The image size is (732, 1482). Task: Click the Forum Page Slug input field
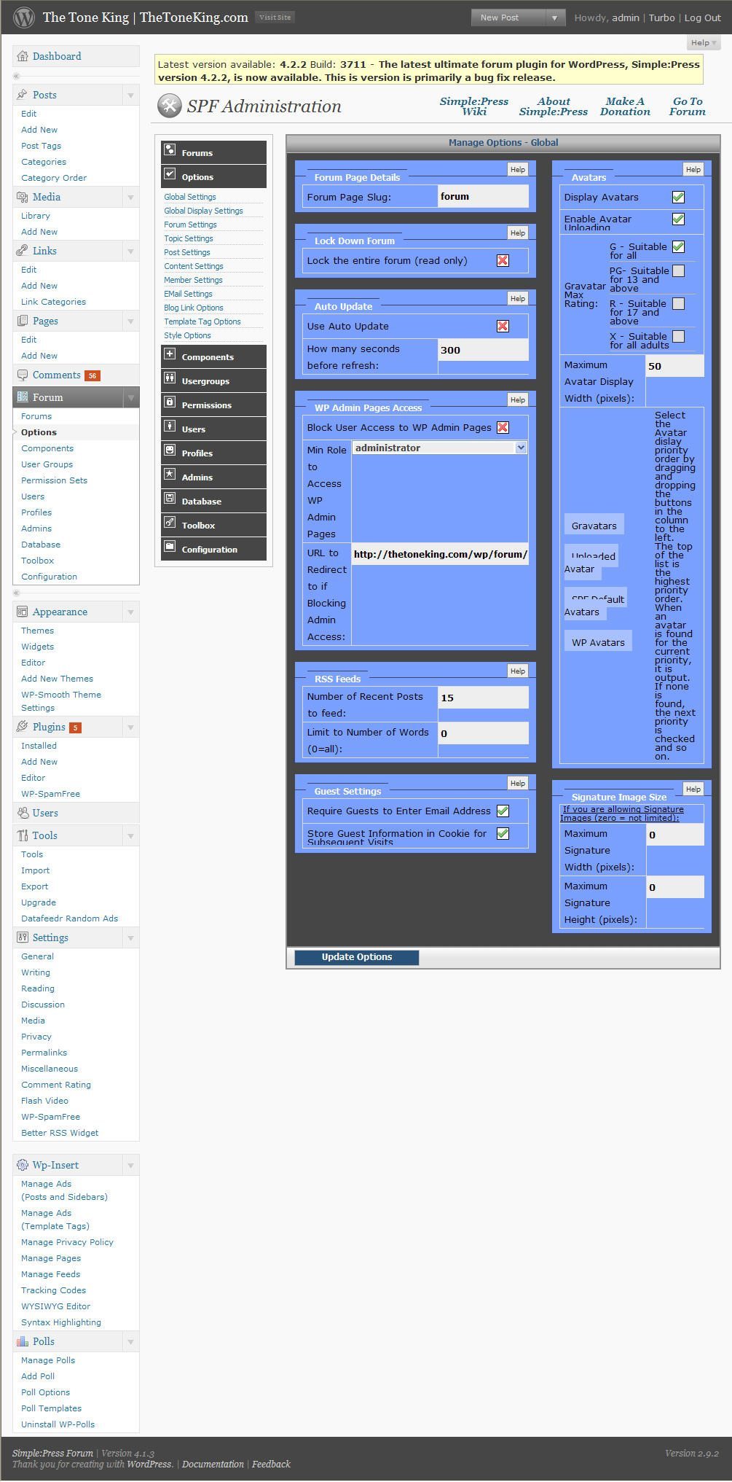click(483, 196)
